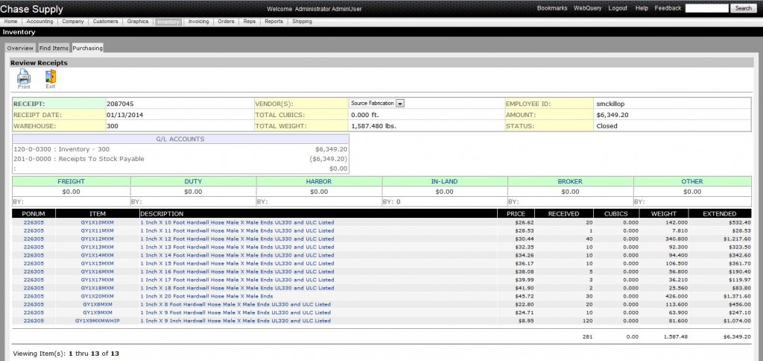This screenshot has height=361, width=763.
Task: Click into the top search field
Action: (x=707, y=8)
